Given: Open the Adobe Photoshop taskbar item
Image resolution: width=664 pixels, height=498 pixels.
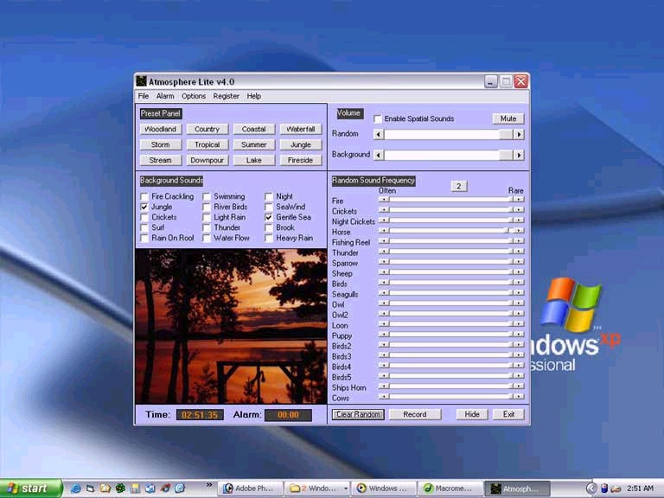Looking at the screenshot, I should pos(249,488).
